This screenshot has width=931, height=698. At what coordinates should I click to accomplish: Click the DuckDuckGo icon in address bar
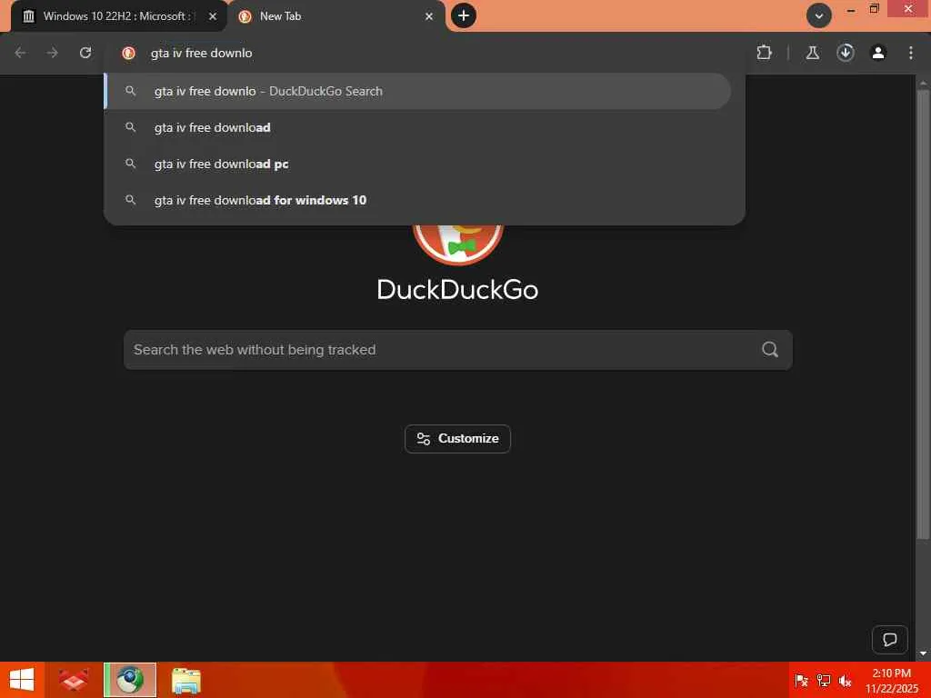click(128, 53)
